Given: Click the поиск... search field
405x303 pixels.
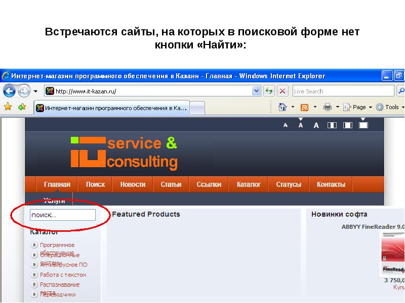Looking at the screenshot, I should pyautogui.click(x=62, y=215).
